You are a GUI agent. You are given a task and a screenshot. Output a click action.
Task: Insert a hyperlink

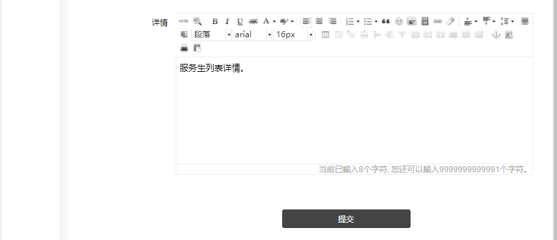[x=438, y=21]
